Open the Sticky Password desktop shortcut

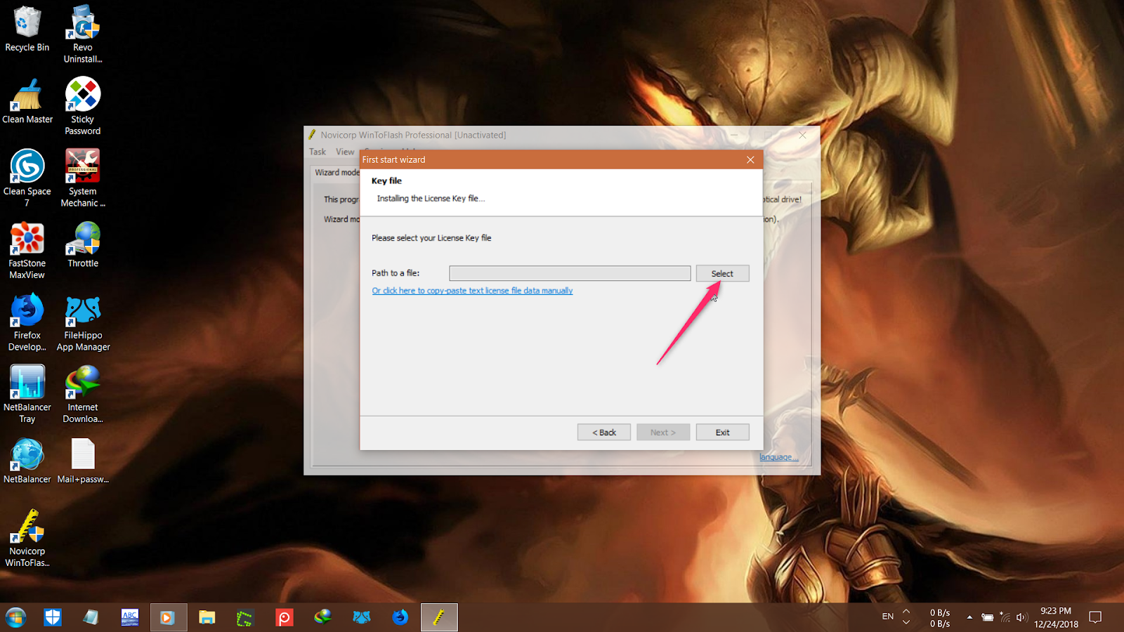[x=83, y=106]
